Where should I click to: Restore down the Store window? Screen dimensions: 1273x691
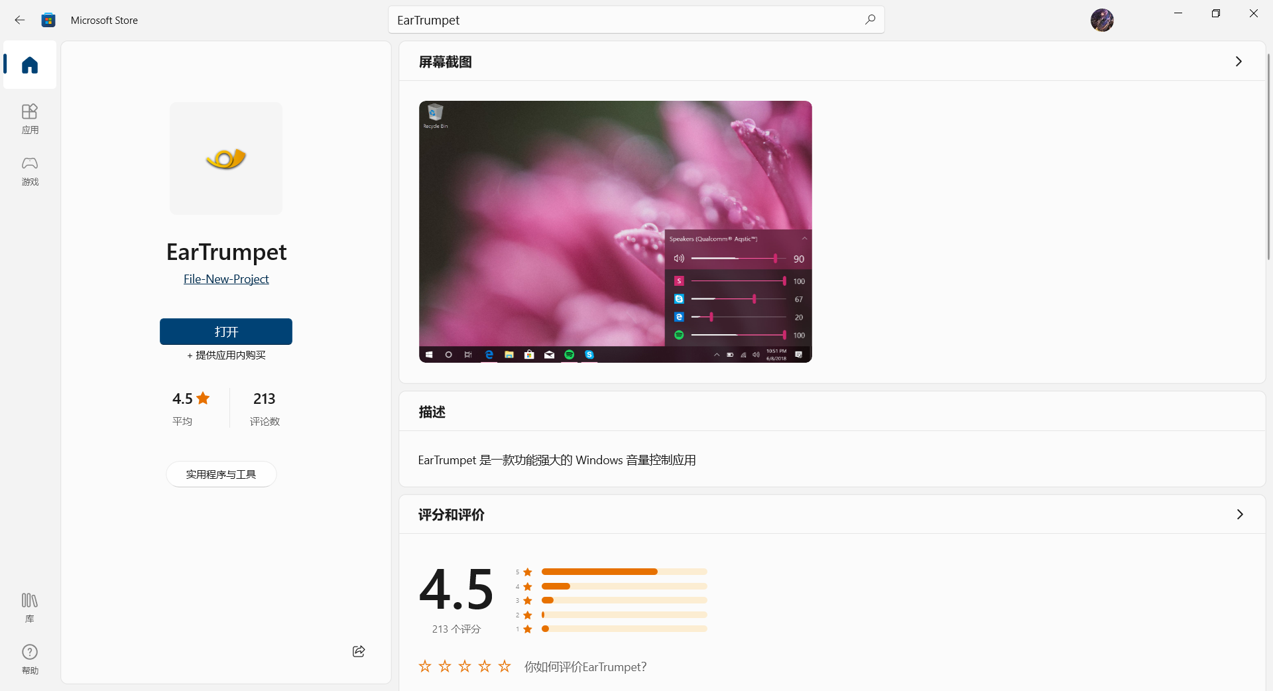point(1216,13)
